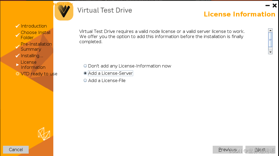This screenshot has height=156, width=279.
Task: Click the Cancel button
Action: (x=15, y=150)
